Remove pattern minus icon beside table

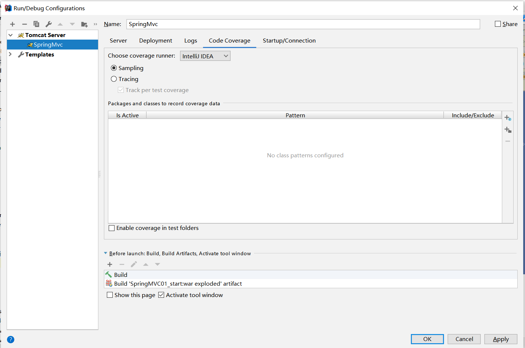coord(508,141)
